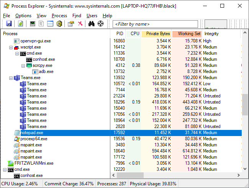Click the mini CPU usage graph in toolbar

click(x=216, y=24)
